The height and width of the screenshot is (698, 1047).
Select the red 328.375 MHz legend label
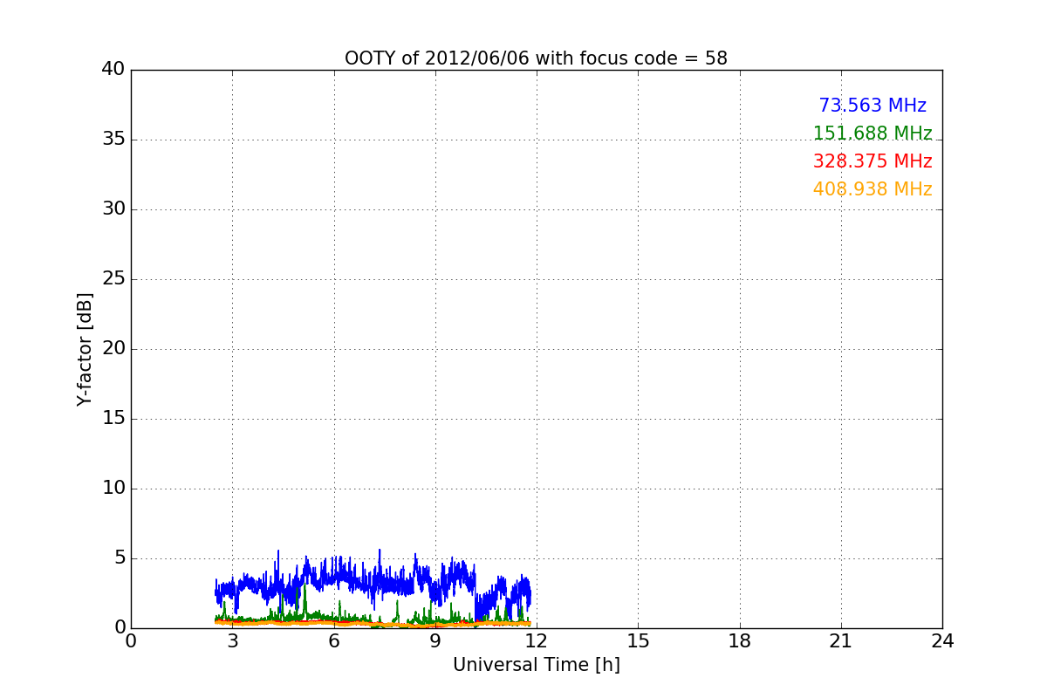[x=872, y=161]
